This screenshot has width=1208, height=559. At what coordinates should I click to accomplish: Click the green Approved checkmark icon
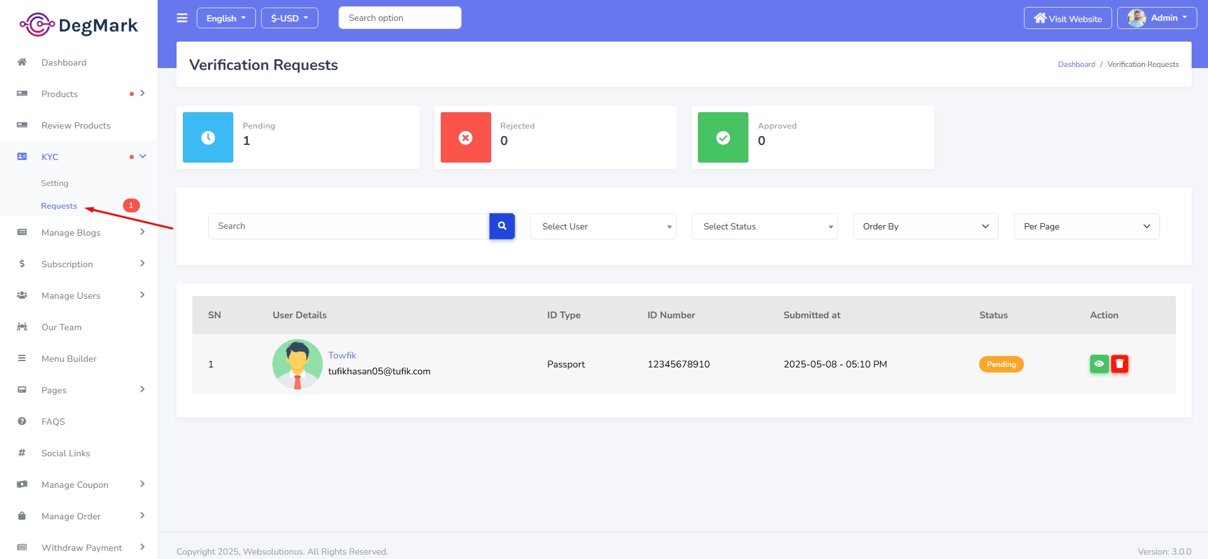pyautogui.click(x=723, y=137)
